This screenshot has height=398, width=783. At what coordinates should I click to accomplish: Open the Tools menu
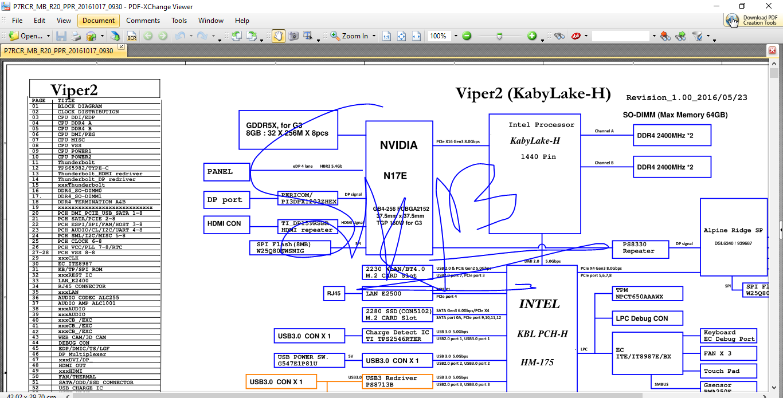pyautogui.click(x=179, y=20)
